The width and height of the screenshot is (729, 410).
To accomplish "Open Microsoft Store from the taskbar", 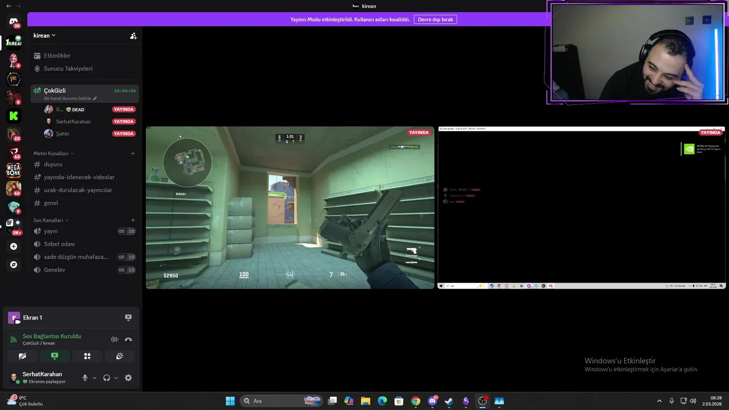I will (399, 401).
